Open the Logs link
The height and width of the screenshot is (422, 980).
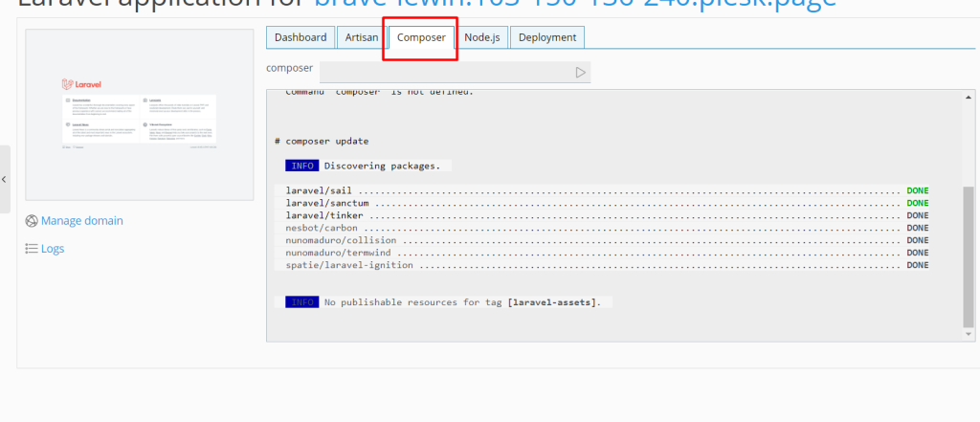(53, 249)
